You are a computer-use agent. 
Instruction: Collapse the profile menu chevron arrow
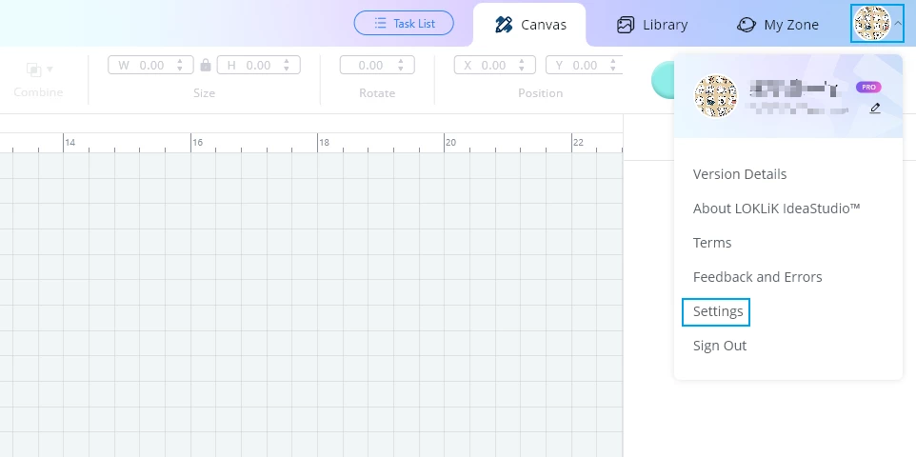898,24
